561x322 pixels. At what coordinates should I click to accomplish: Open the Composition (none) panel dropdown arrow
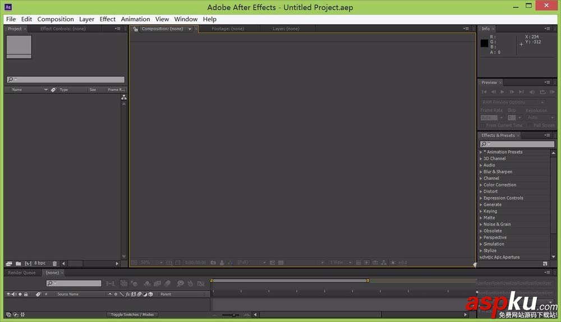point(190,29)
